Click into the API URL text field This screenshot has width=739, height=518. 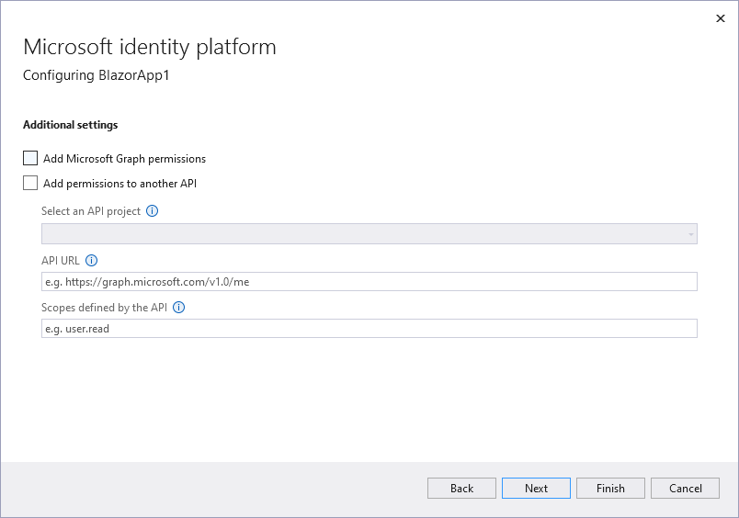(x=369, y=282)
